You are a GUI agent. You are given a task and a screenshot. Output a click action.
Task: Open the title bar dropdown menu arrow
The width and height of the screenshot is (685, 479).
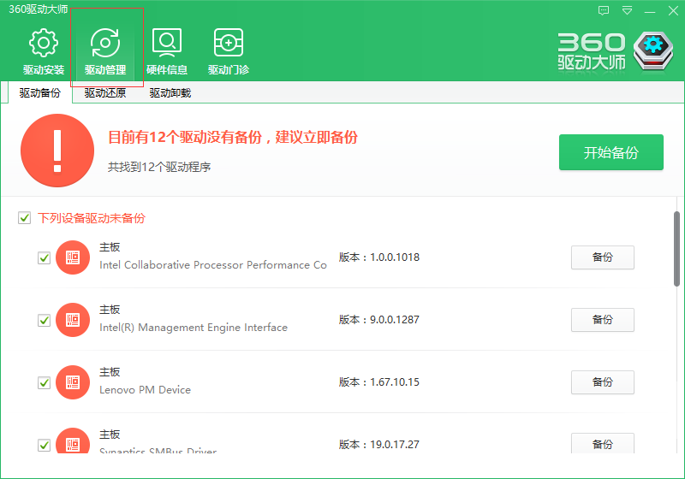coord(627,11)
